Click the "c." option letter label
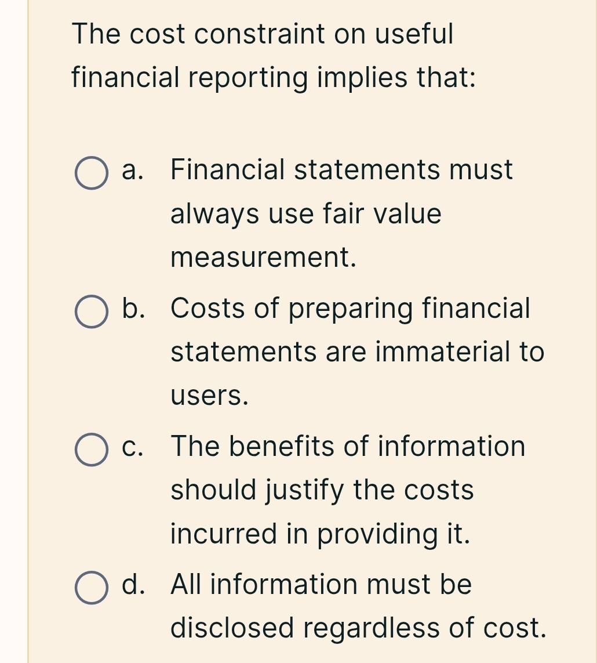Image resolution: width=597 pixels, height=663 pixels. coord(133,447)
